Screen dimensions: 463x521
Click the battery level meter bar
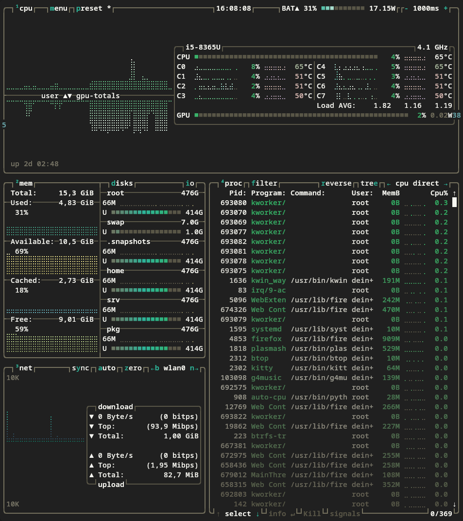coord(343,8)
